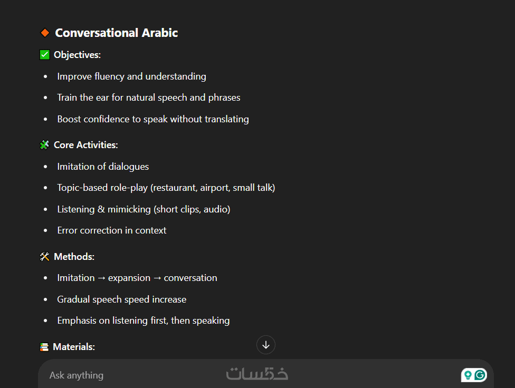Click "Improve fluency and understanding" bullet
Screen dimensions: 515x388
pos(131,76)
